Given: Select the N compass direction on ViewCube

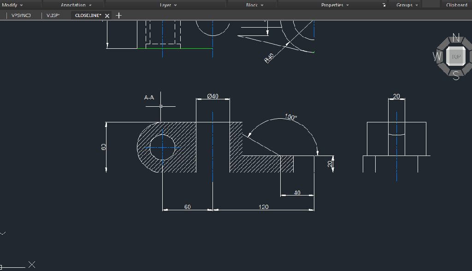Looking at the screenshot, I should point(456,38).
